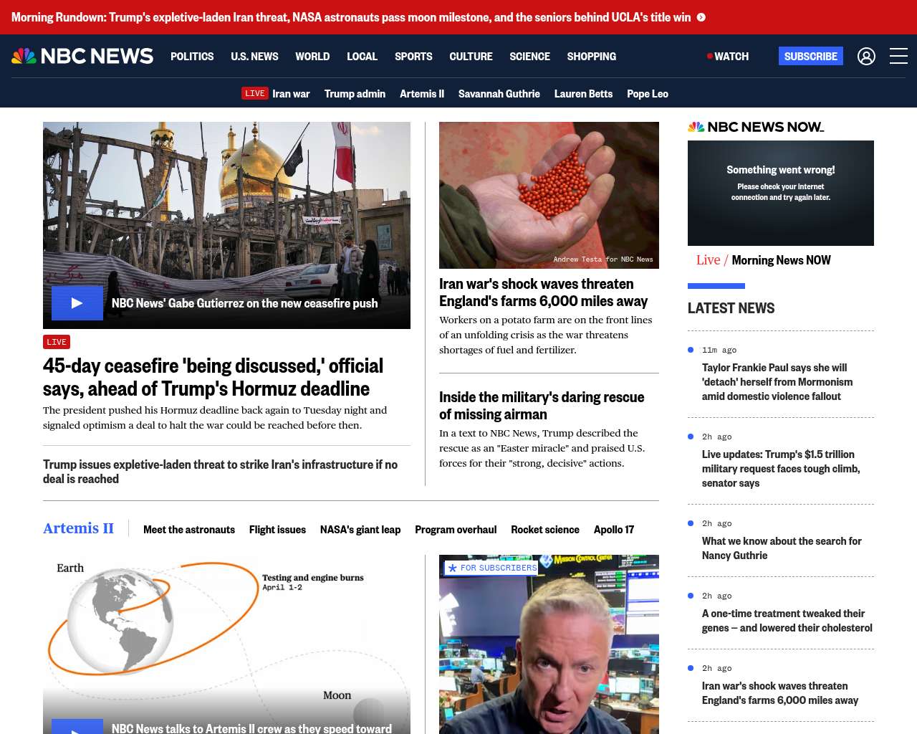Open the Taylor Frankie Paul story
917x734 pixels.
(777, 382)
